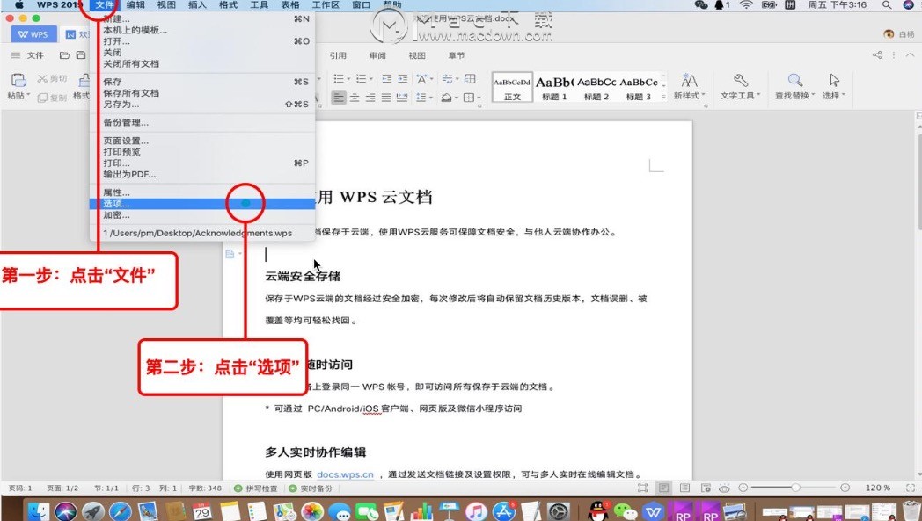Toggle 拼写检查 in the status bar
Screen dimensions: 922x521
point(256,488)
